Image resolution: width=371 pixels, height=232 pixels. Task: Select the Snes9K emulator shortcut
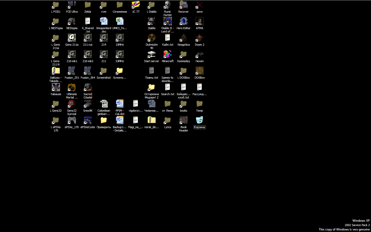click(x=88, y=104)
